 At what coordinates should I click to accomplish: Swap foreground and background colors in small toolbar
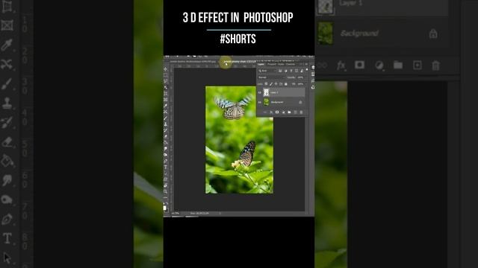pyautogui.click(x=167, y=202)
